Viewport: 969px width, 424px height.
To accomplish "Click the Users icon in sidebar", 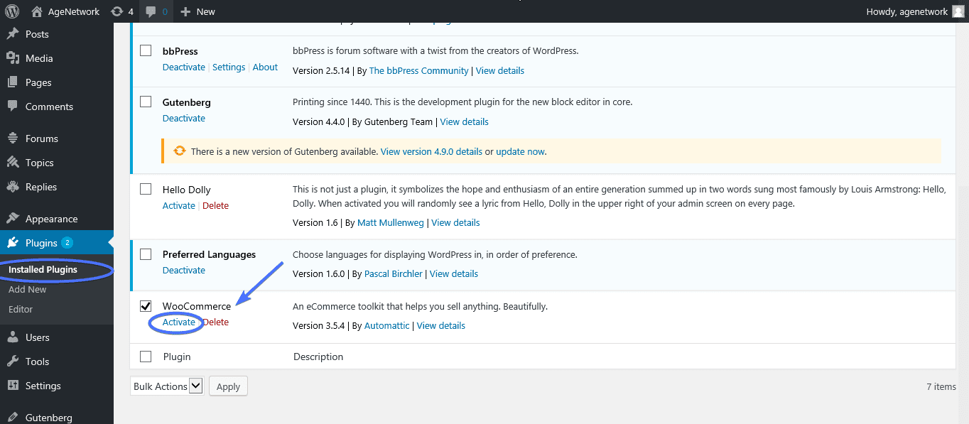I will [x=13, y=337].
